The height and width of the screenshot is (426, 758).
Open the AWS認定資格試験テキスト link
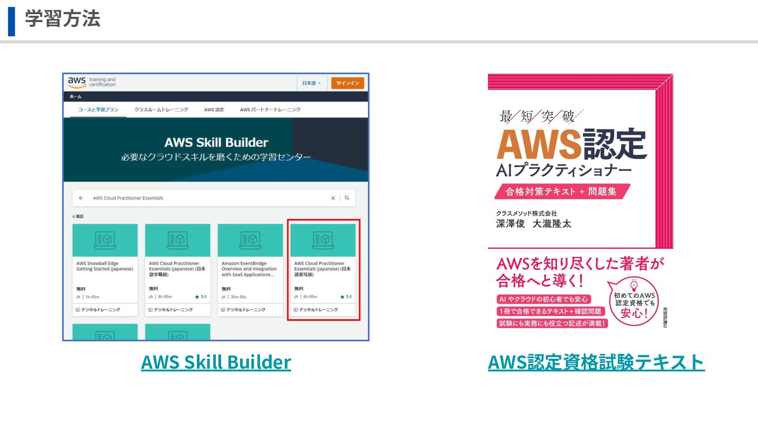tap(596, 362)
